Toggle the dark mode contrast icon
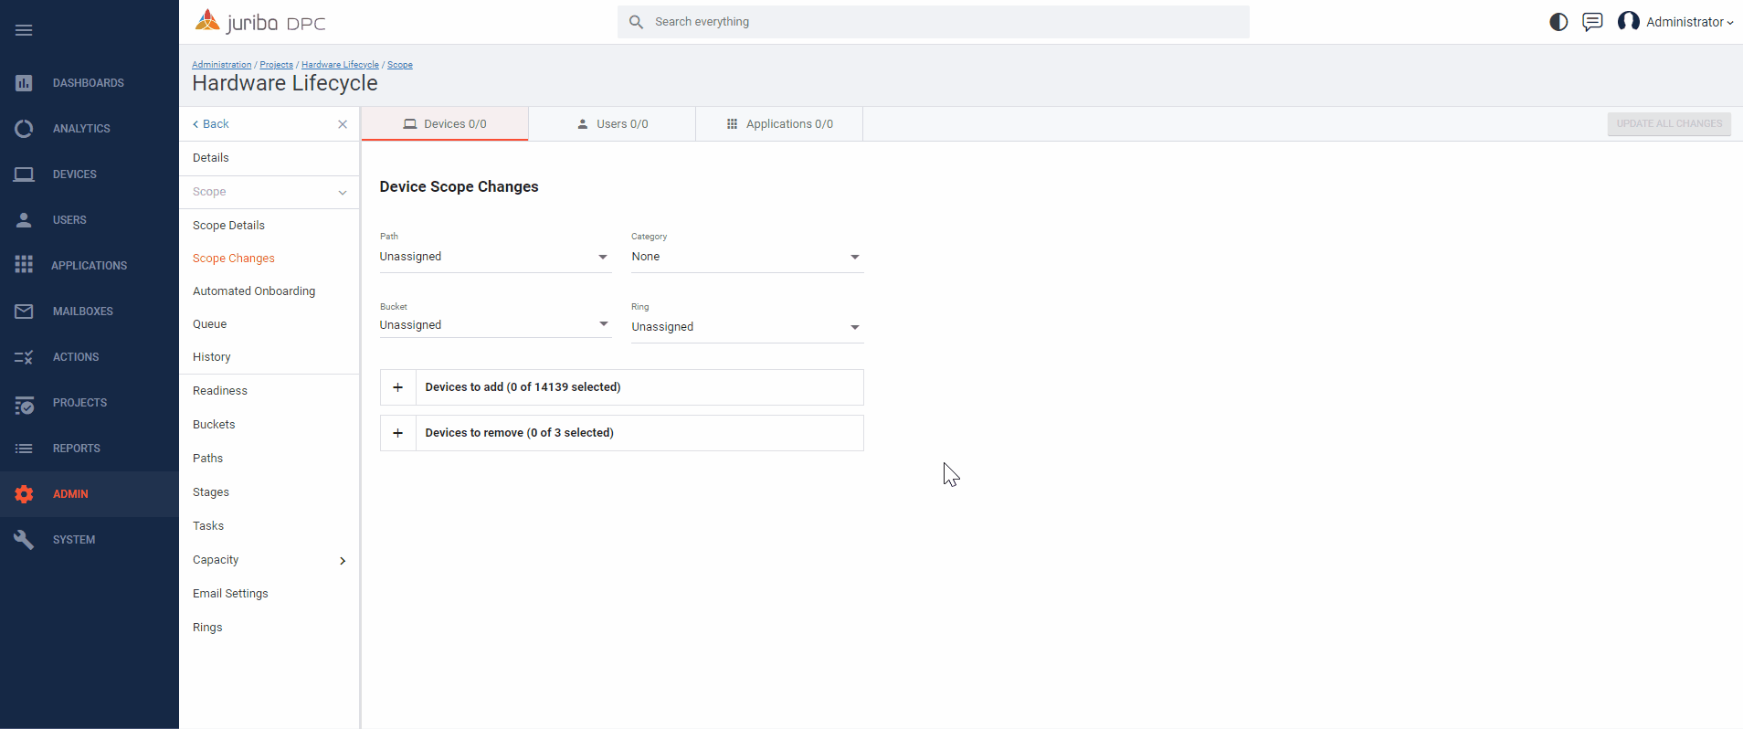Viewport: 1743px width, 729px height. (x=1558, y=22)
